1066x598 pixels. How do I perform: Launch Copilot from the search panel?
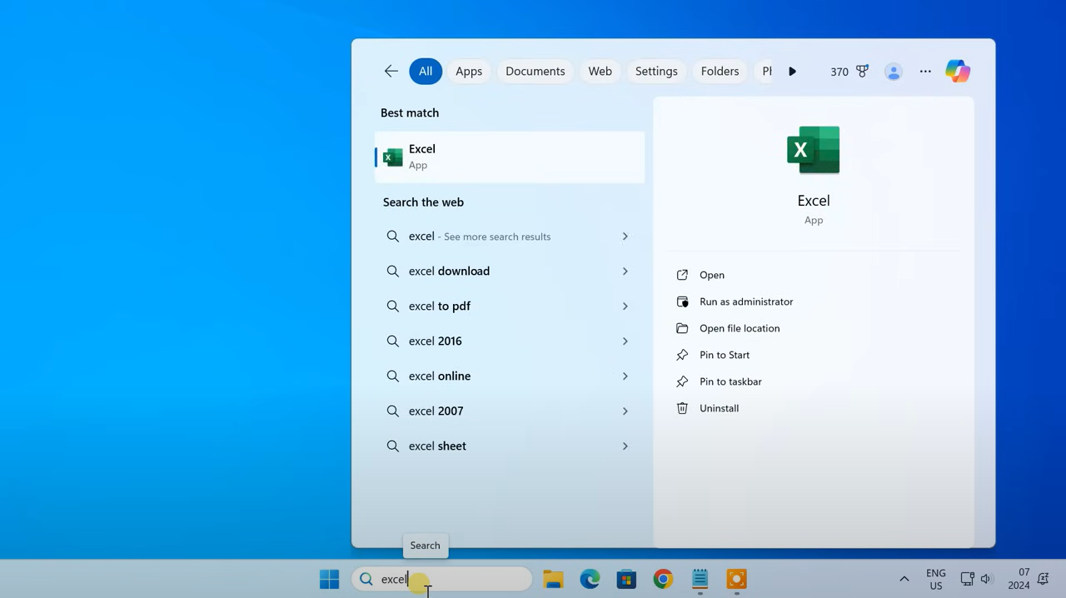(x=958, y=72)
